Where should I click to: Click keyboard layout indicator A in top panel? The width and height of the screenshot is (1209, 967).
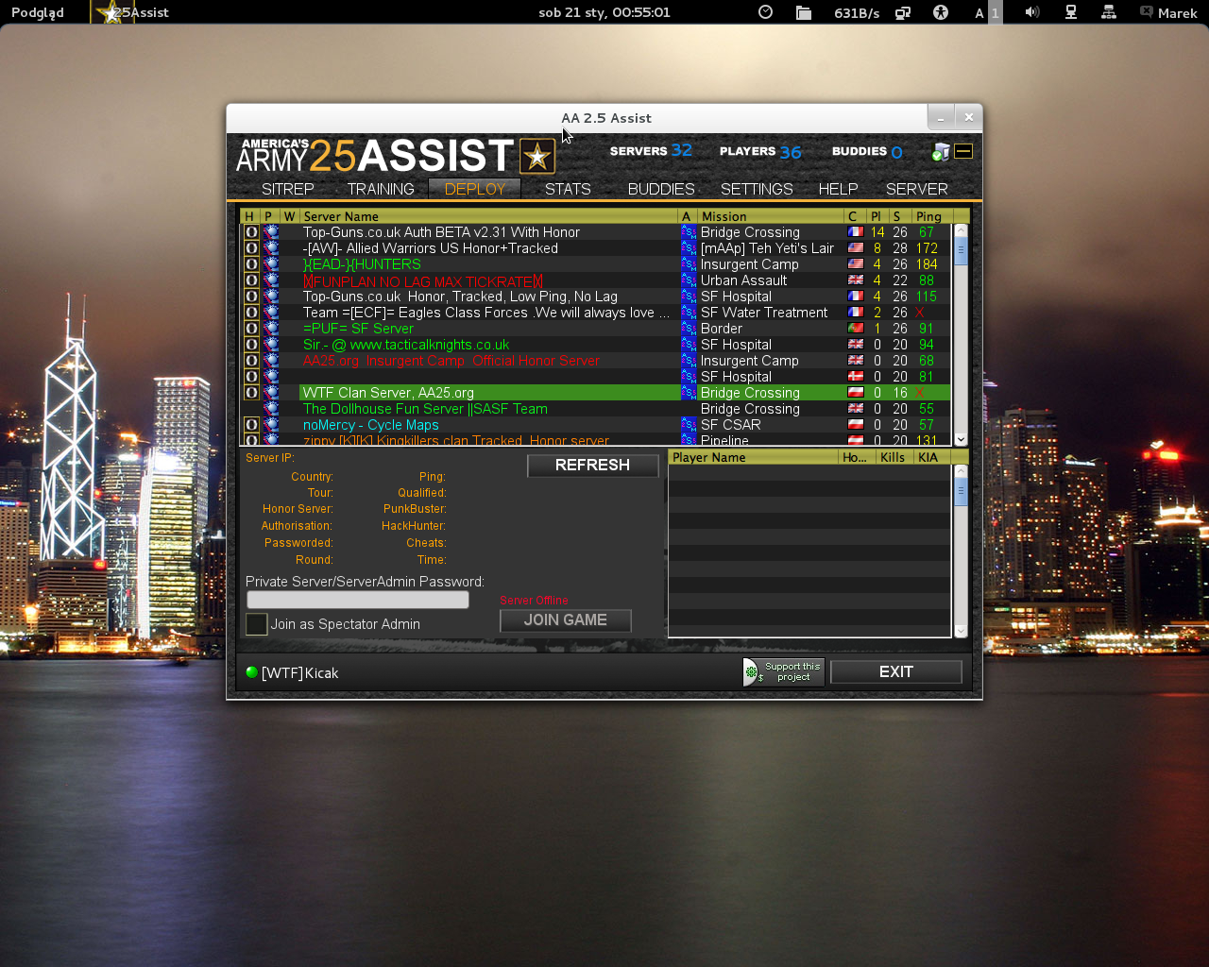(979, 13)
